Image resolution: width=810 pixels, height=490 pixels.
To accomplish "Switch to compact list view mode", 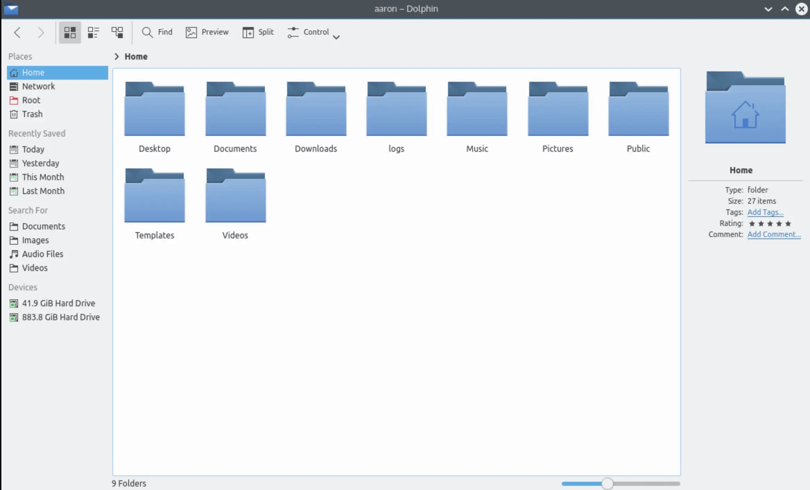I will click(93, 32).
